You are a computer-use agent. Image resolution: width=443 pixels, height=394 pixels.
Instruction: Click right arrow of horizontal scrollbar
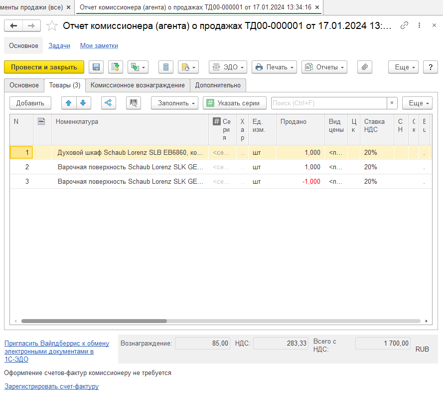pos(427,321)
